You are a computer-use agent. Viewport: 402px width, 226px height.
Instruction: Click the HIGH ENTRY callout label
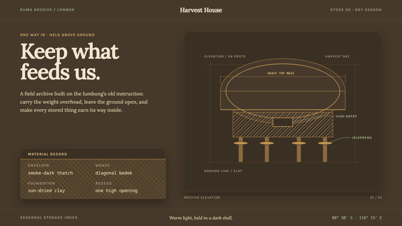346,116
